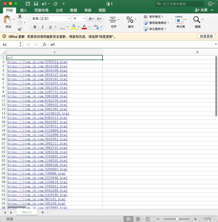Increase font size button

tap(91, 19)
